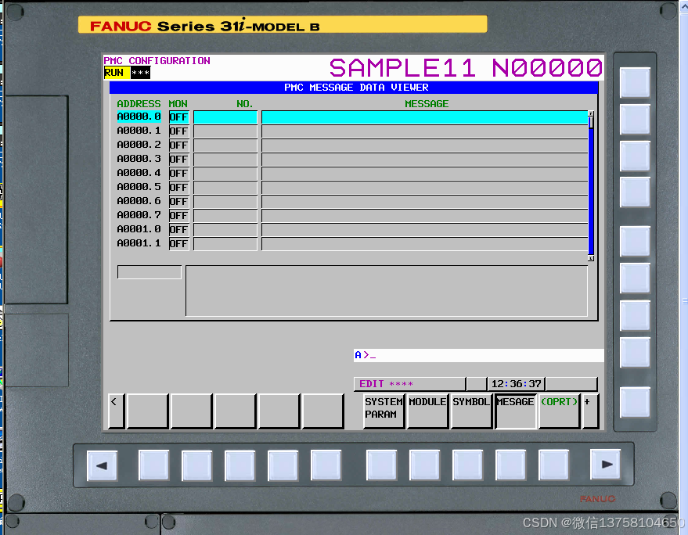Screen dimensions: 688x535
Task: Open the MODULE soft key
Action: [x=427, y=411]
